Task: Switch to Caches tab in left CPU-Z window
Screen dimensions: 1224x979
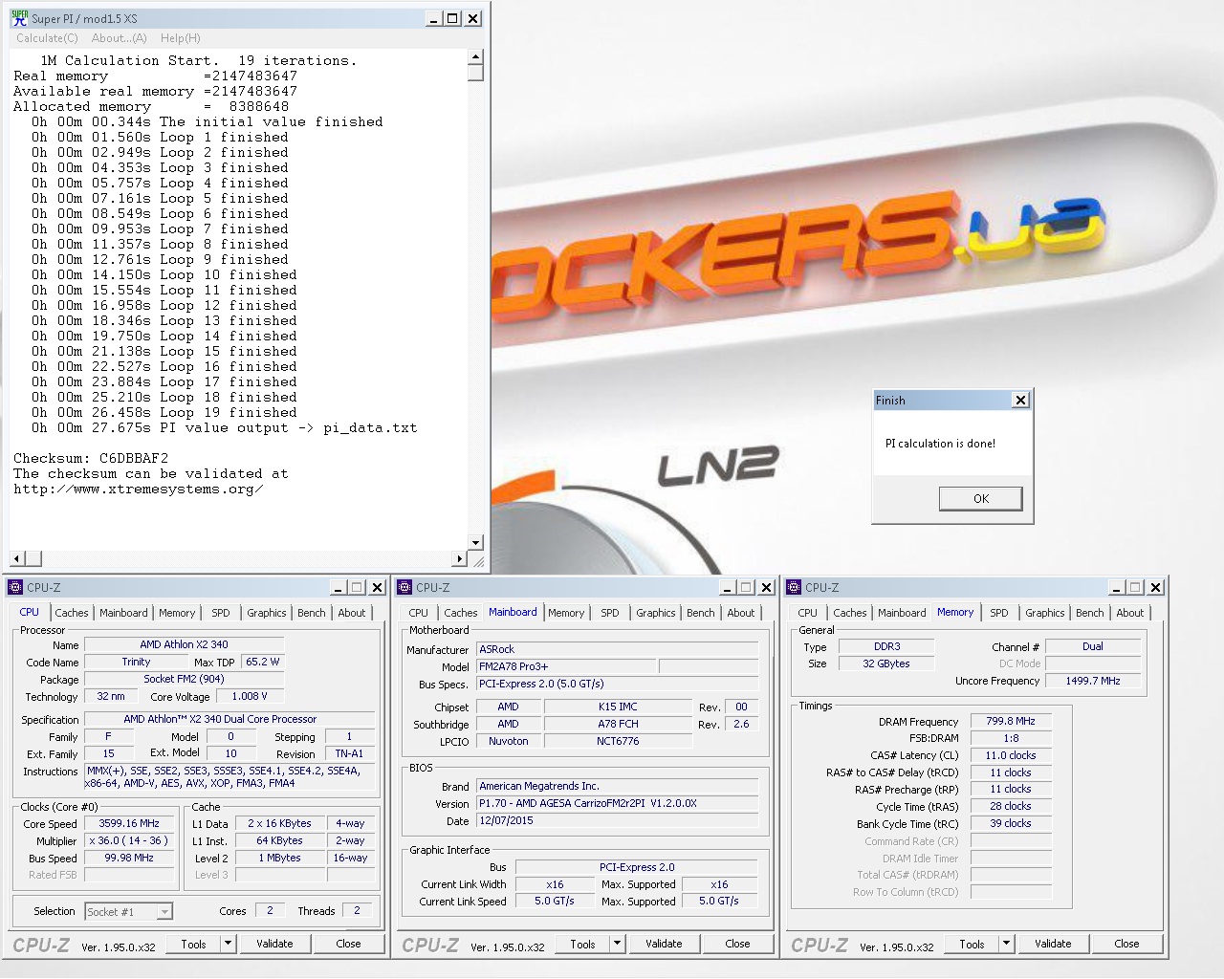Action: (x=72, y=613)
